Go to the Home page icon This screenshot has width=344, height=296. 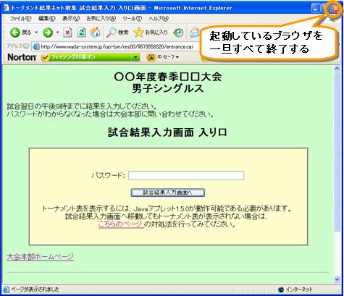point(96,33)
